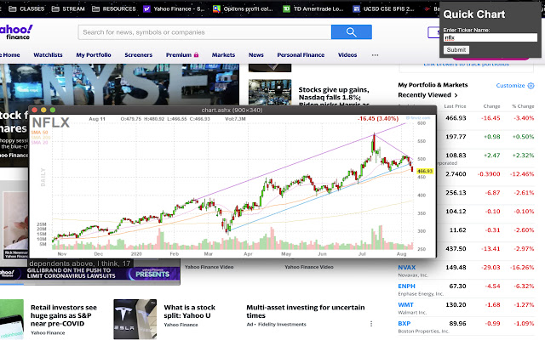Minimize the chart.ashx popup window
545x340 pixels.
(x=43, y=110)
